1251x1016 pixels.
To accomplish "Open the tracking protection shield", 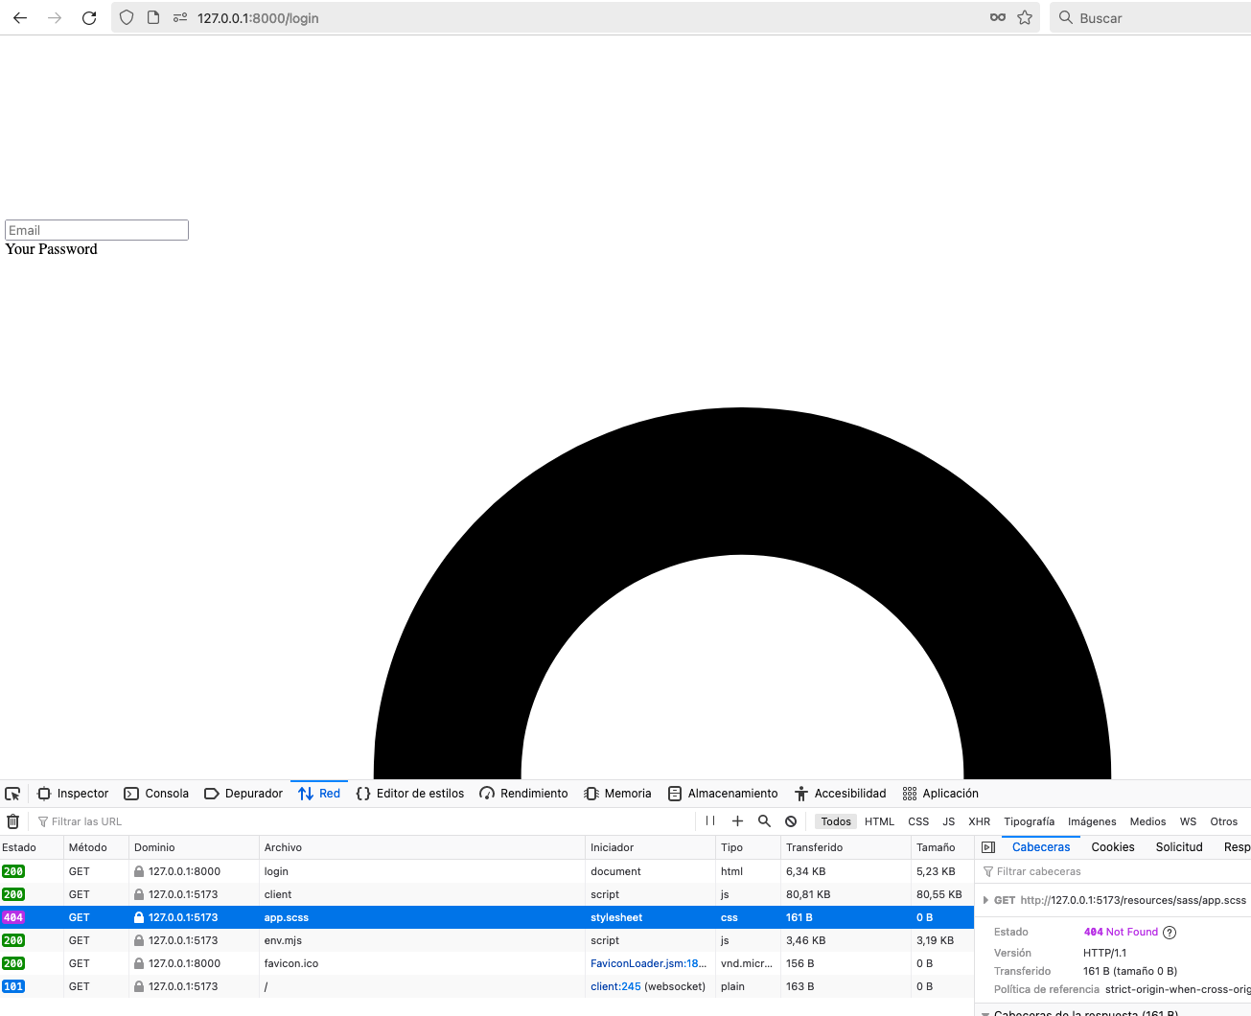I will pyautogui.click(x=126, y=17).
